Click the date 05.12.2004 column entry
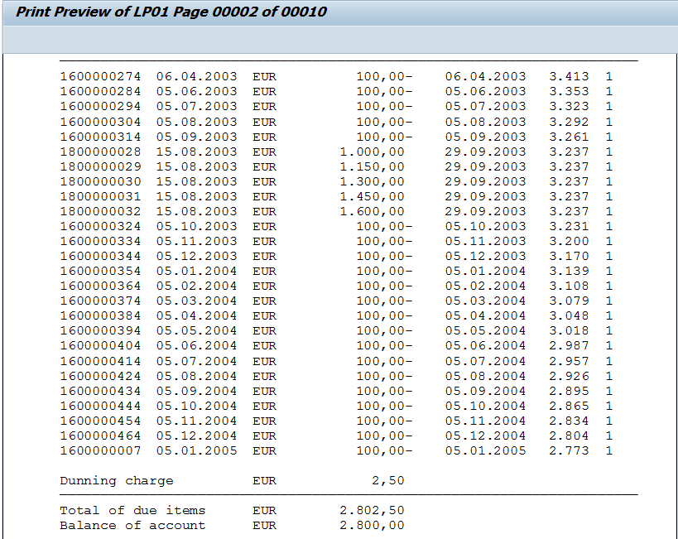Screen dimensions: 678x539 tap(196, 436)
